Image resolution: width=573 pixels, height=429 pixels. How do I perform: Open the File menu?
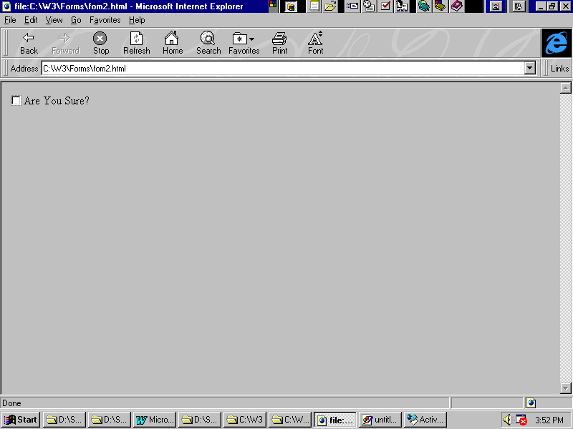10,20
